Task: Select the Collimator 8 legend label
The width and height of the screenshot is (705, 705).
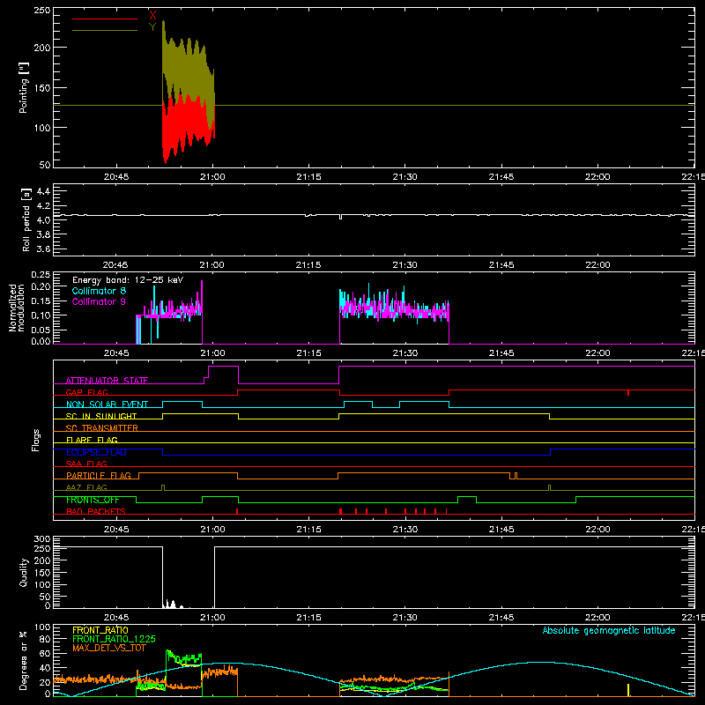Action: (99, 291)
